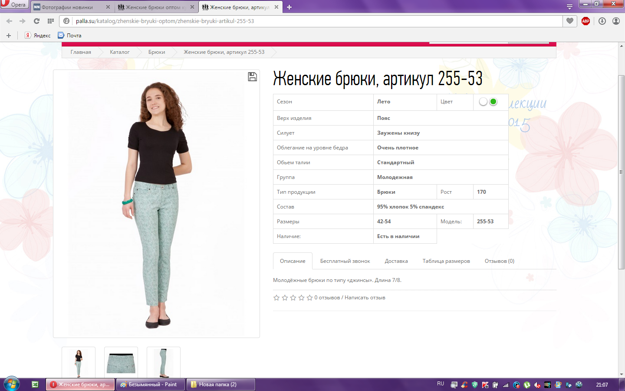This screenshot has width=625, height=391.
Task: Add page to bookmarks heart icon
Action: pos(570,21)
